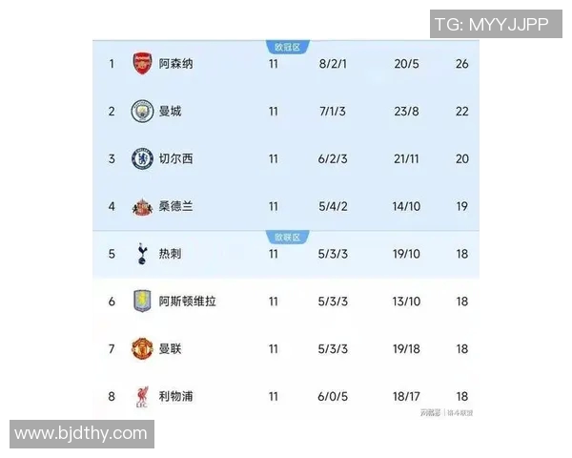Open the 阿森纳 team name
572x458 pixels.
click(176, 64)
